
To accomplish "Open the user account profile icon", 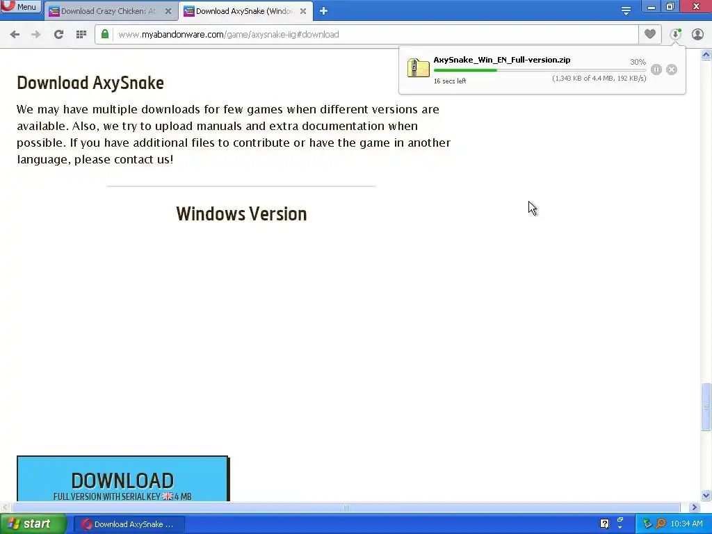I will [x=697, y=34].
